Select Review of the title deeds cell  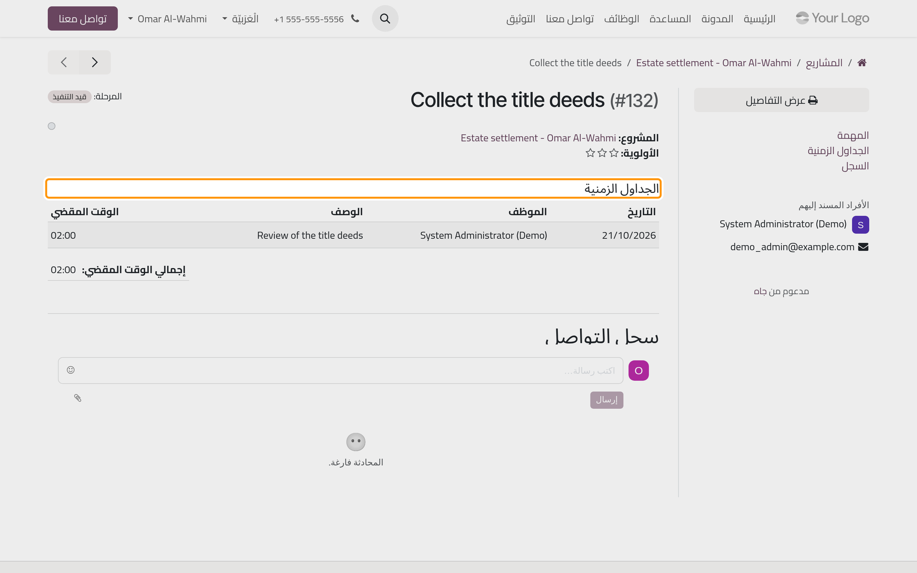point(310,235)
